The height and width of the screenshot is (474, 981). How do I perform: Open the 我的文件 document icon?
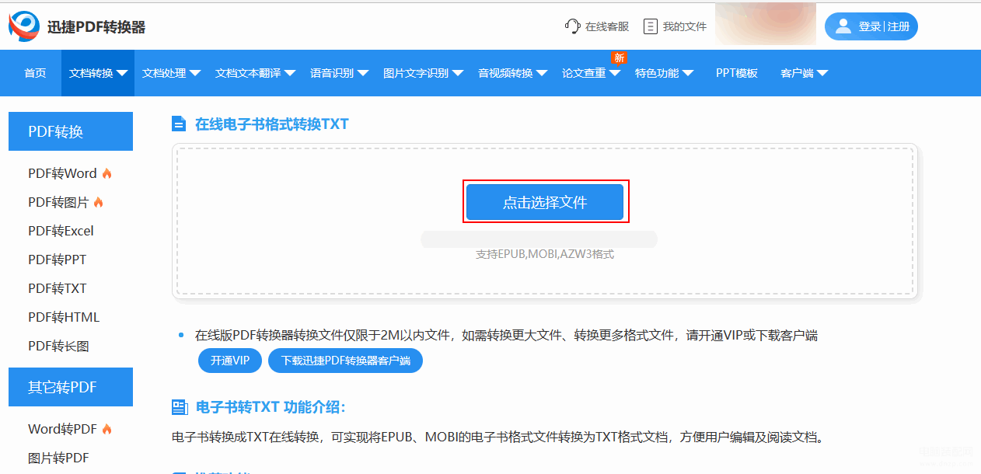[651, 26]
